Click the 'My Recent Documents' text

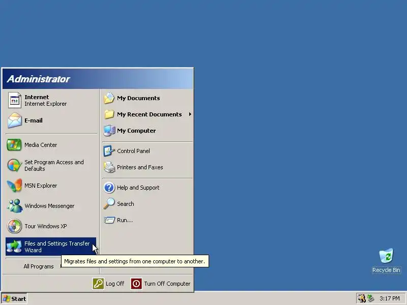pyautogui.click(x=149, y=114)
